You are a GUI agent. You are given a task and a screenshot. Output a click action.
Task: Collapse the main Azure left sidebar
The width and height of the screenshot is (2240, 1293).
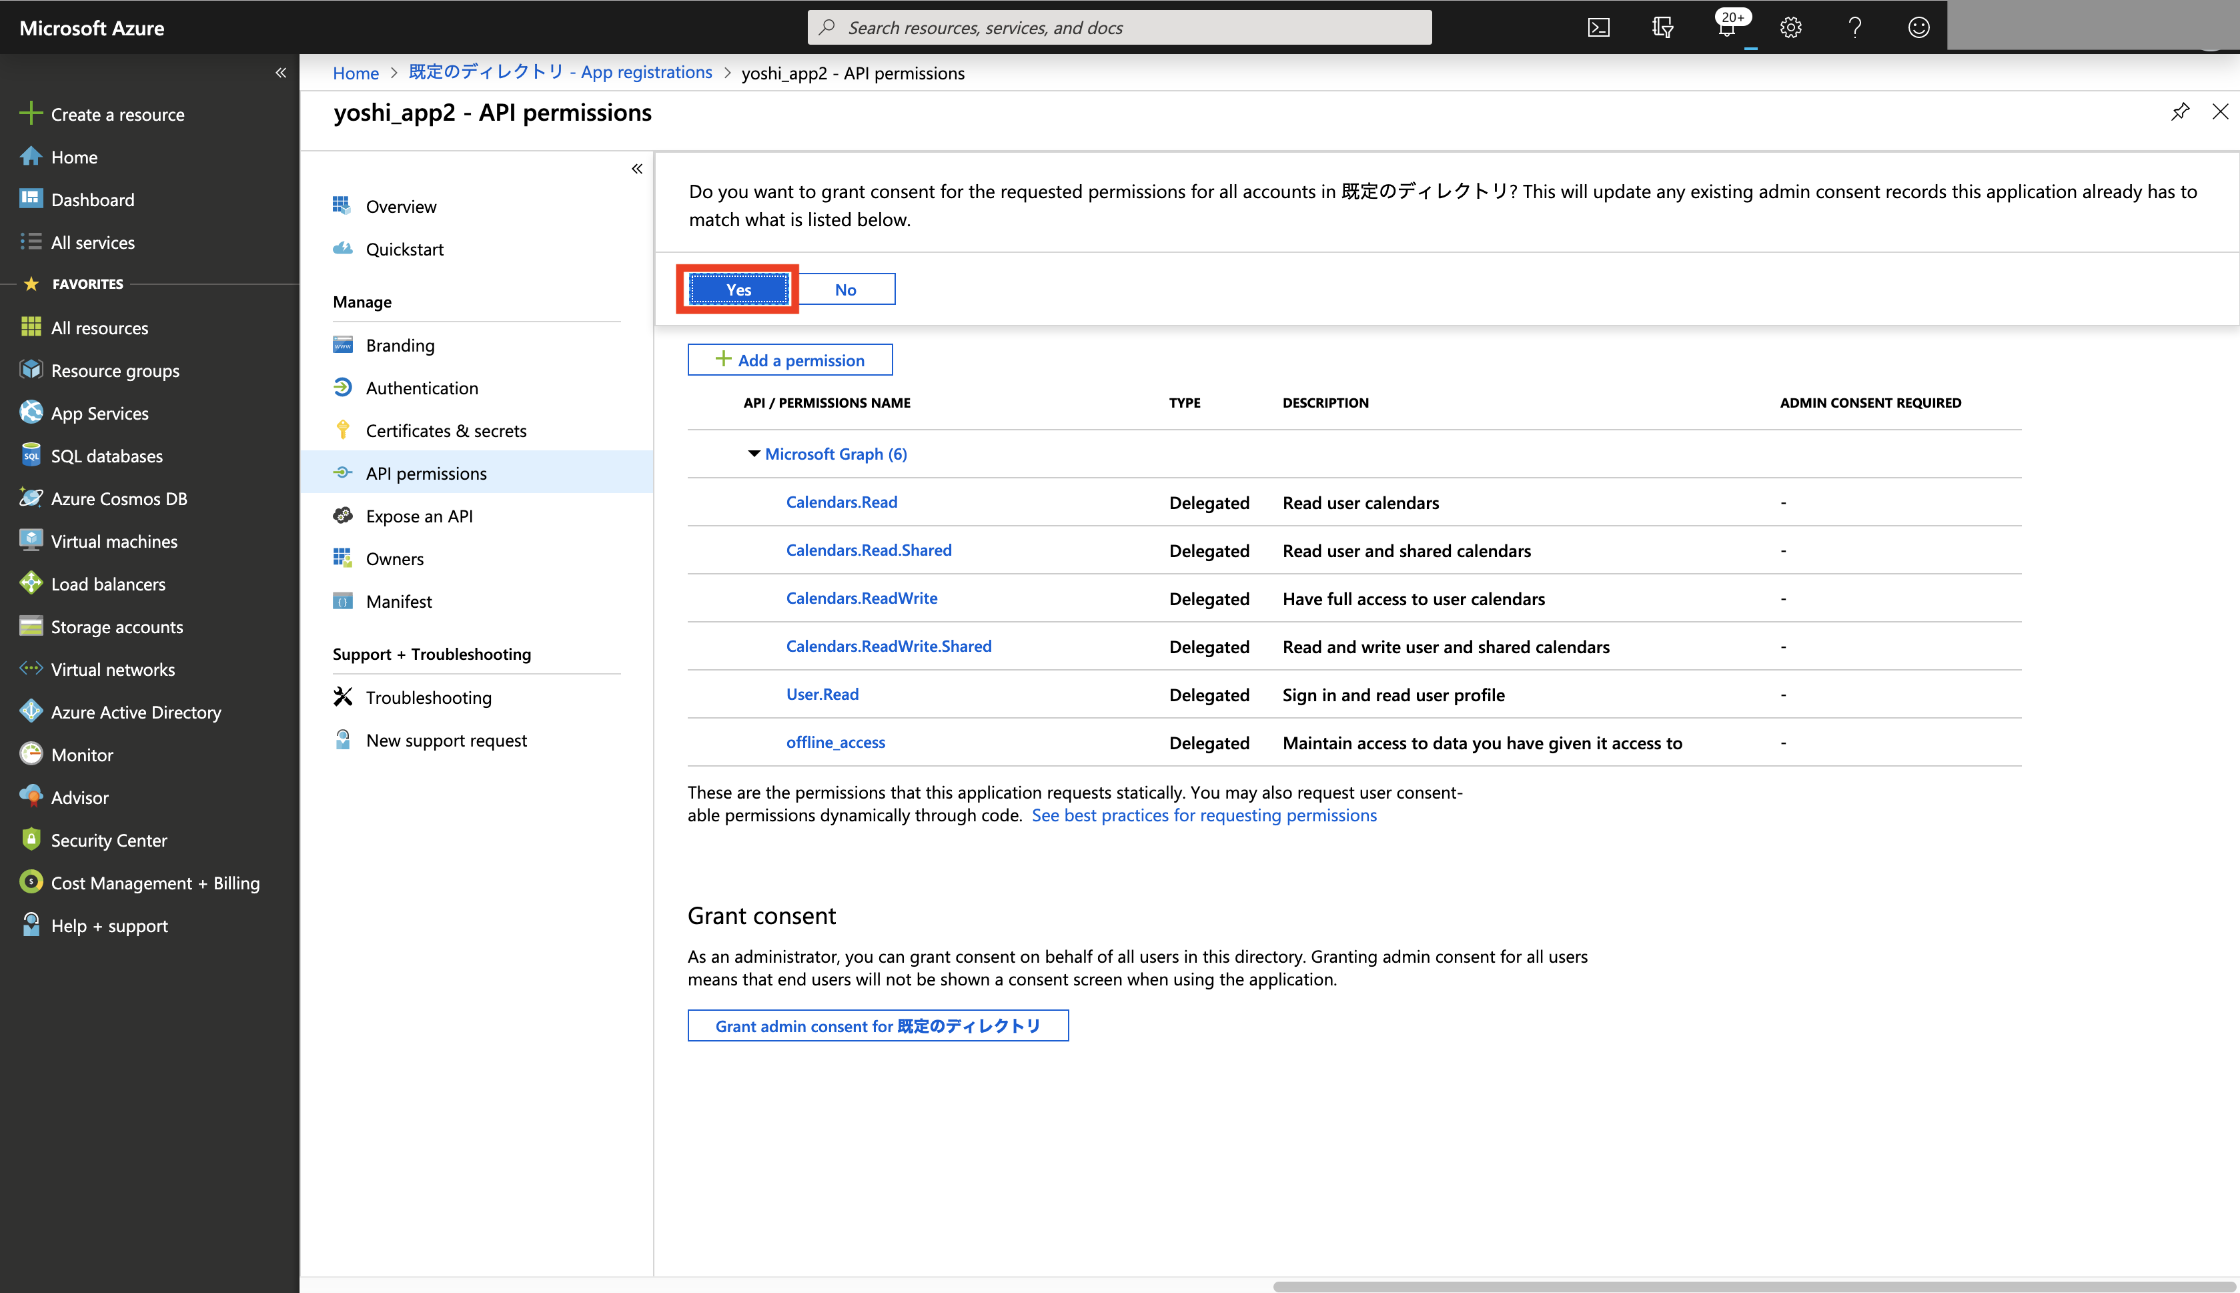pos(281,73)
